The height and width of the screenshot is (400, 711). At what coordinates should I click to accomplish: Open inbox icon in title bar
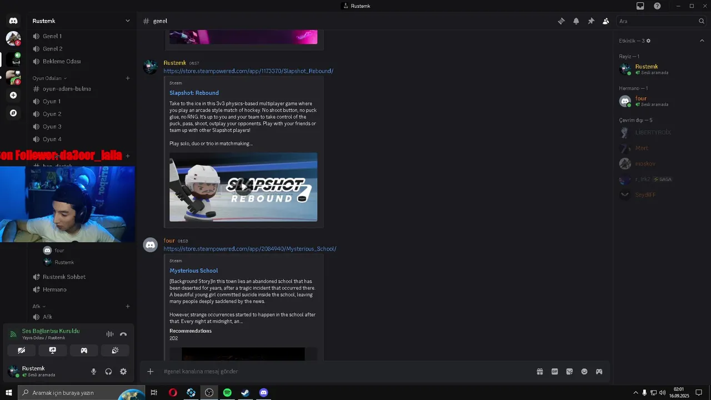click(640, 6)
